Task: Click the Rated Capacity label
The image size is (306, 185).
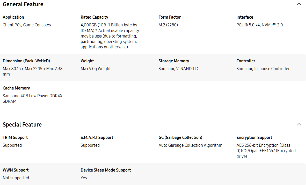Action: click(x=94, y=17)
